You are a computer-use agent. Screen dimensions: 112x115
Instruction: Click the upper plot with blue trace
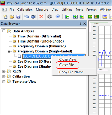coord(105,47)
